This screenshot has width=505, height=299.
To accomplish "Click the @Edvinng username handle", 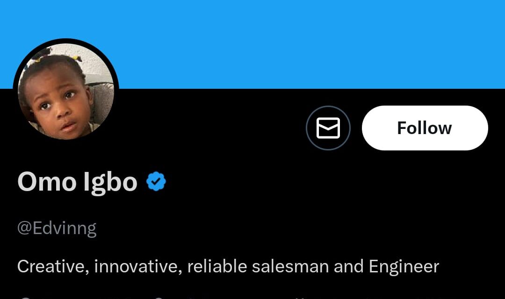I will (57, 228).
